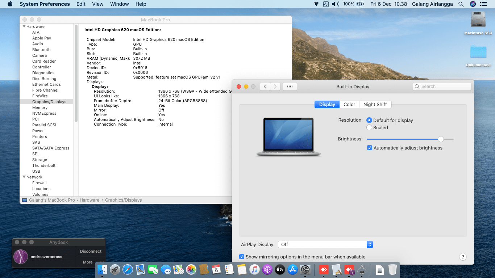Viewport: 495px width, 278px height.
Task: Select USB in the hardware list
Action: [36, 171]
